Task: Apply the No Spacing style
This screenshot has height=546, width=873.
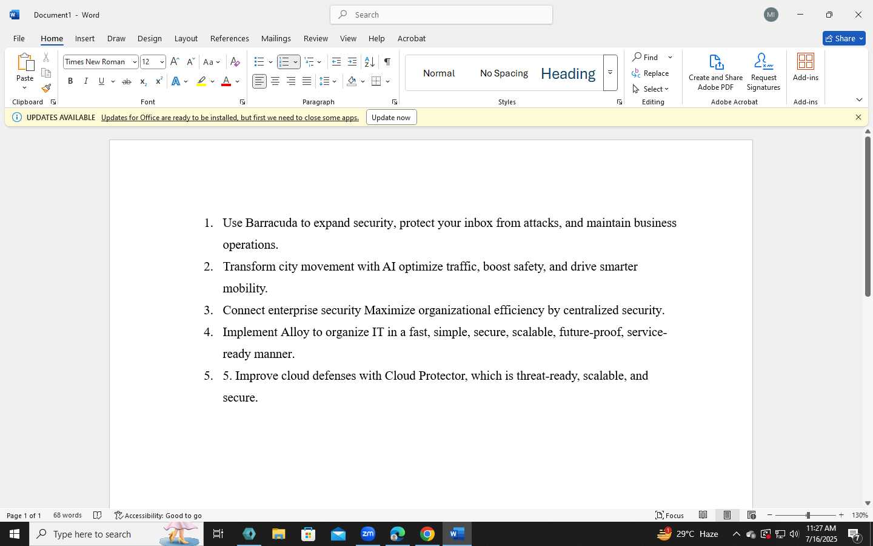Action: click(504, 73)
